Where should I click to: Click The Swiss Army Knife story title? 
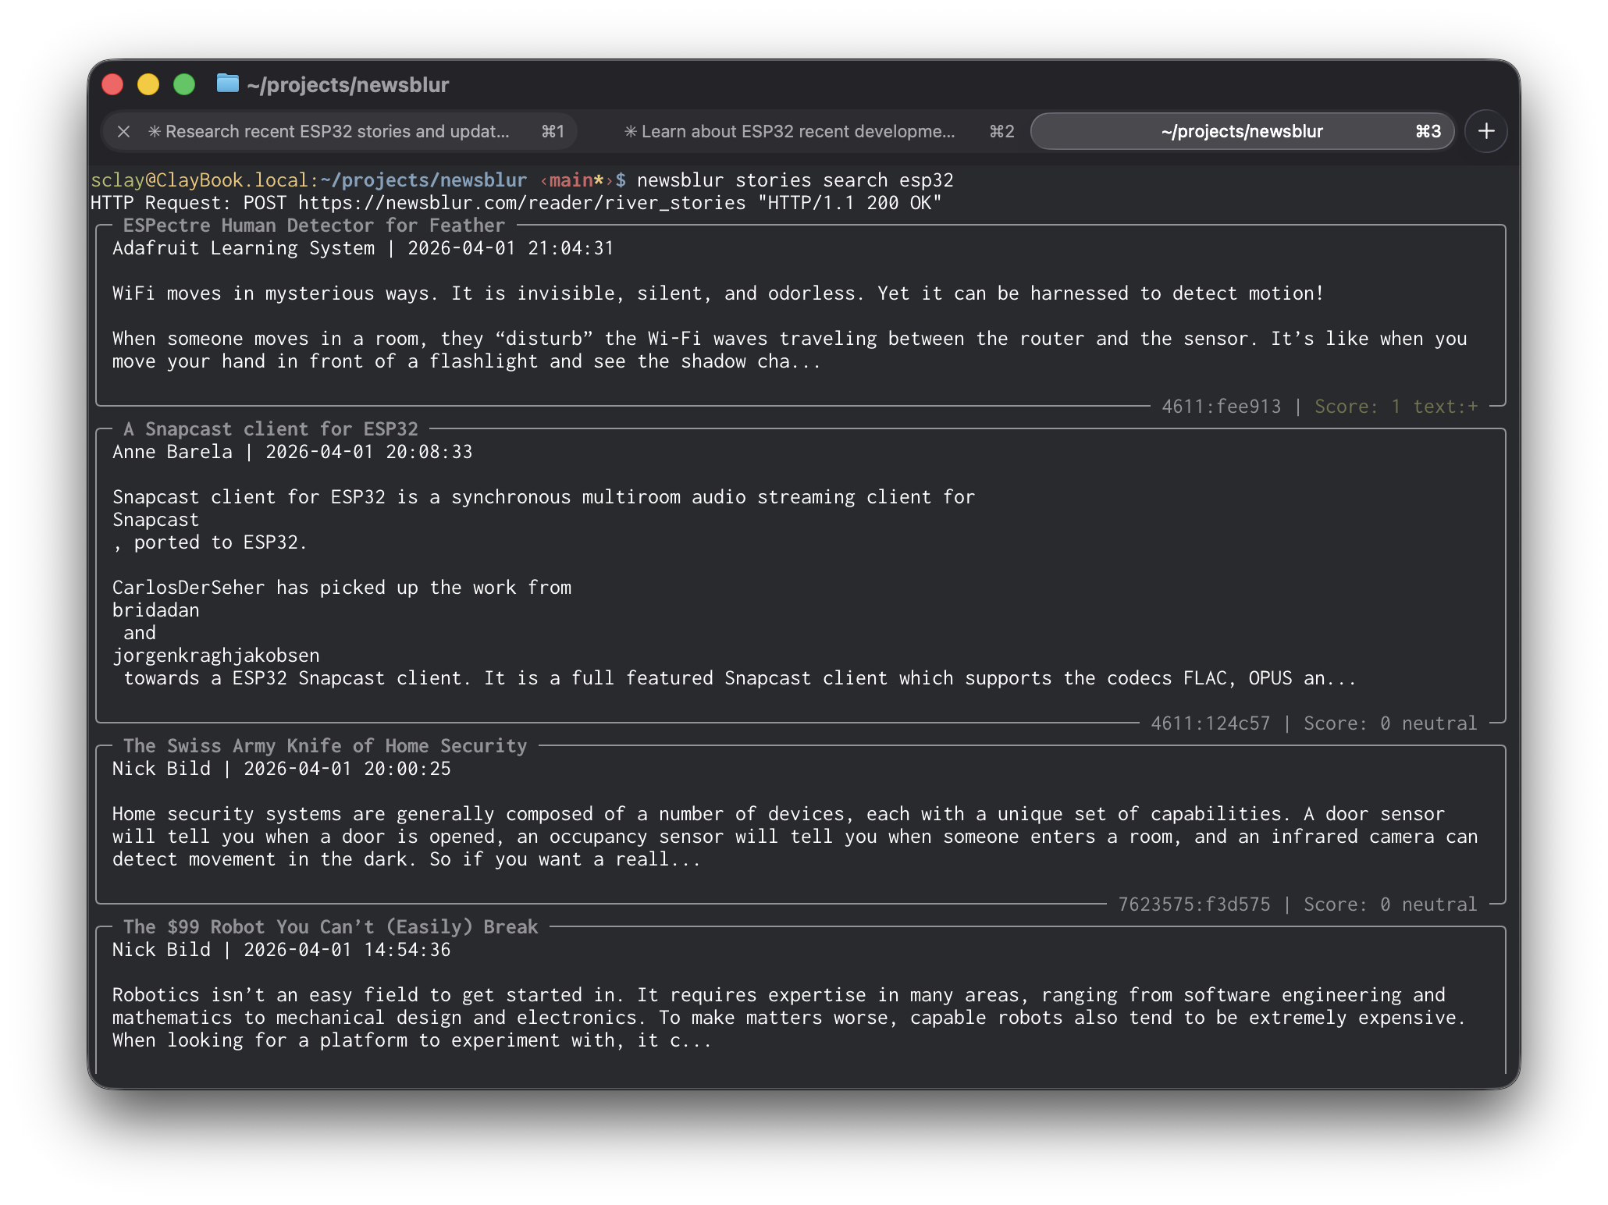(x=325, y=746)
